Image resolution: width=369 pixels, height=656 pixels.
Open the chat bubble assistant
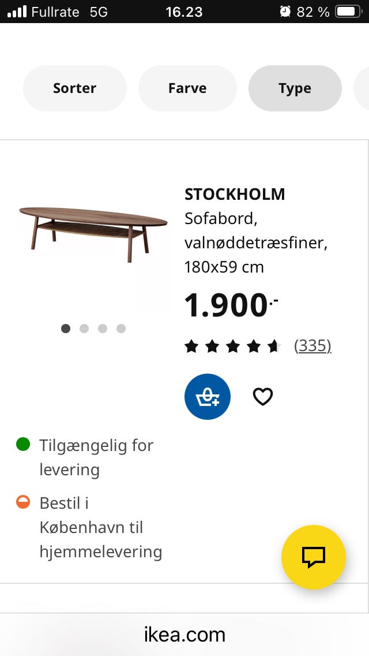click(x=314, y=557)
